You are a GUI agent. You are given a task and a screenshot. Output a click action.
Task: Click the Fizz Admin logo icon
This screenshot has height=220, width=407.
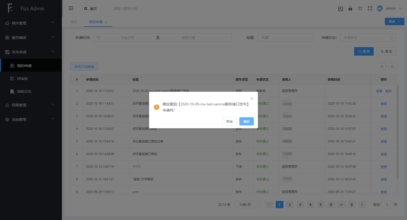[x=10, y=8]
